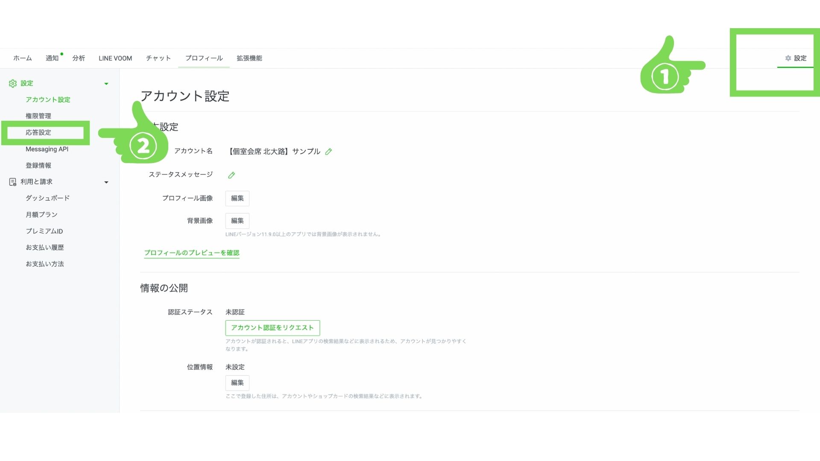
Task: Click the status message edit pencil icon
Action: [231, 175]
